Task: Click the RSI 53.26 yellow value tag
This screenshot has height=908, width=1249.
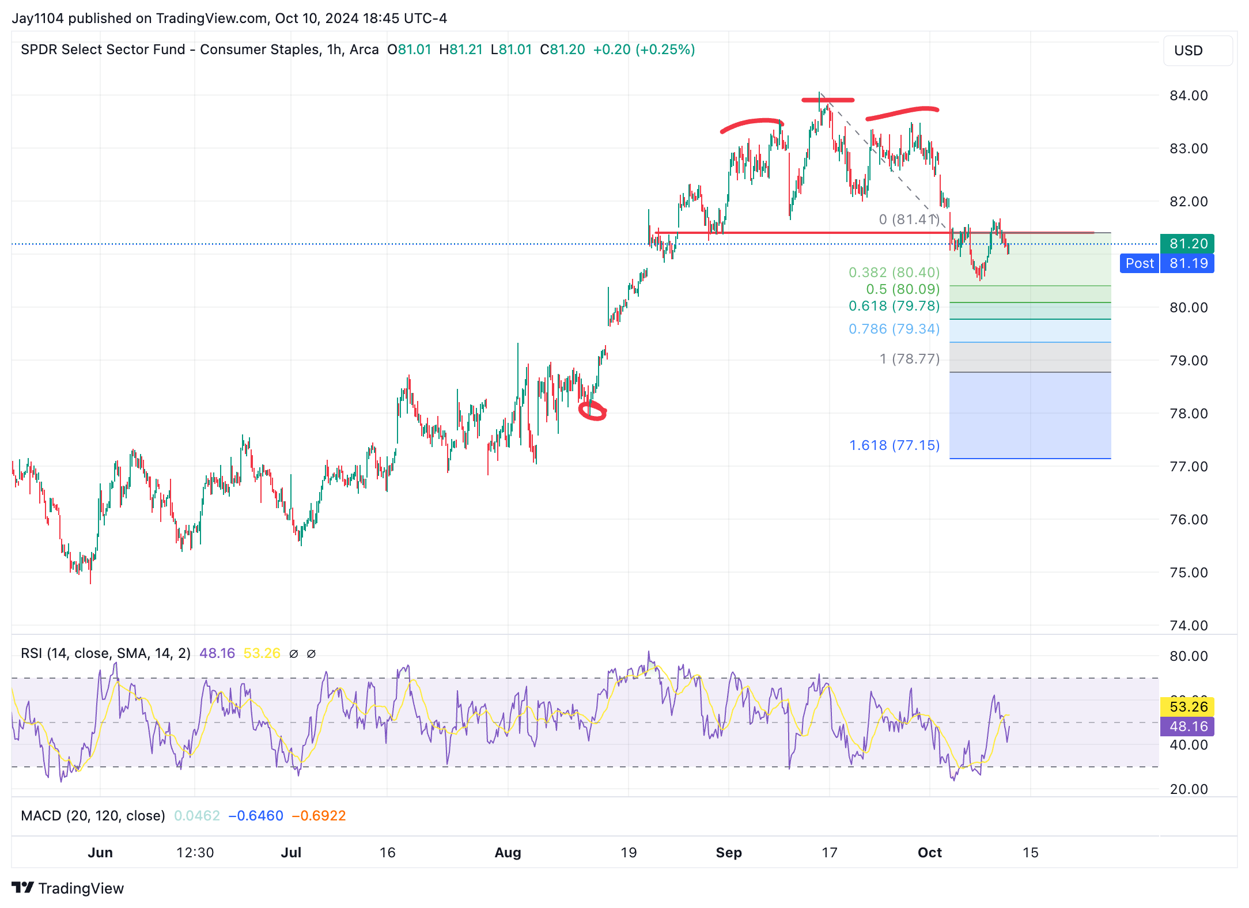Action: (x=1187, y=706)
